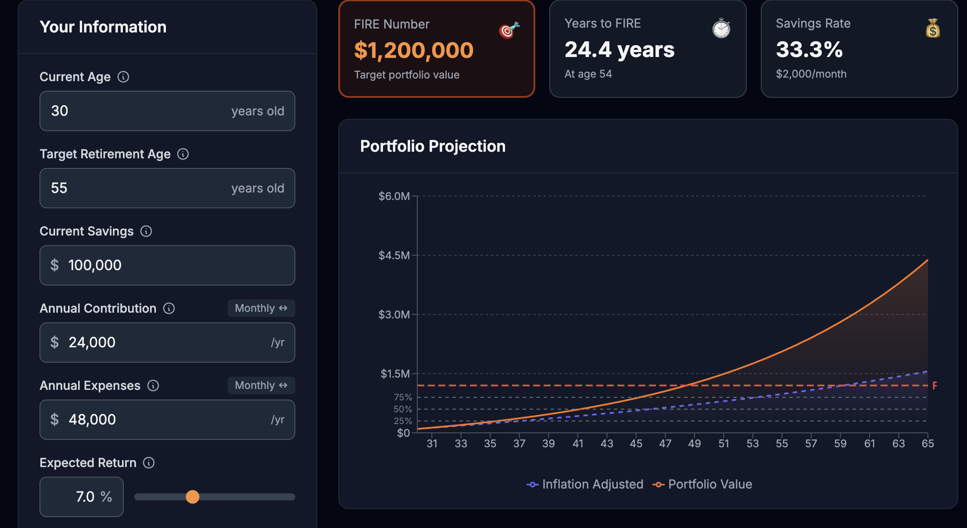Click the Annual Contribution info icon

tap(168, 308)
